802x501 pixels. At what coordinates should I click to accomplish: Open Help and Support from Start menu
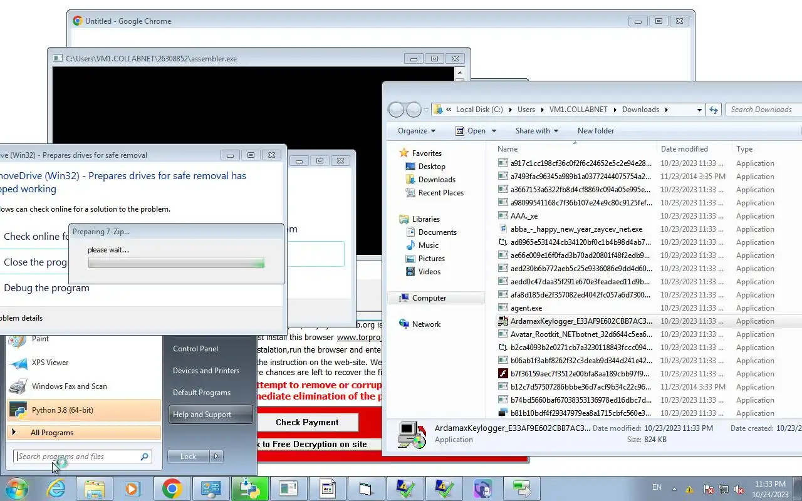(211, 415)
